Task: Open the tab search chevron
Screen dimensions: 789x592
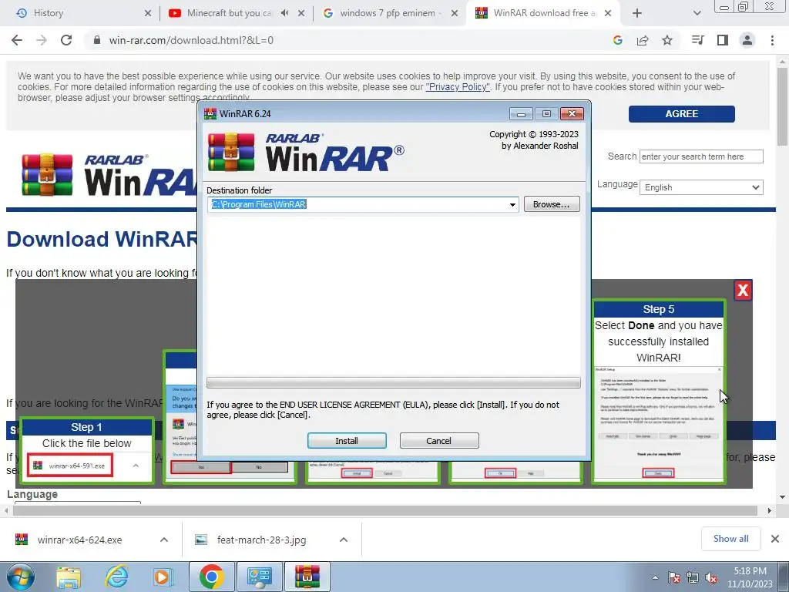Action: pyautogui.click(x=697, y=13)
